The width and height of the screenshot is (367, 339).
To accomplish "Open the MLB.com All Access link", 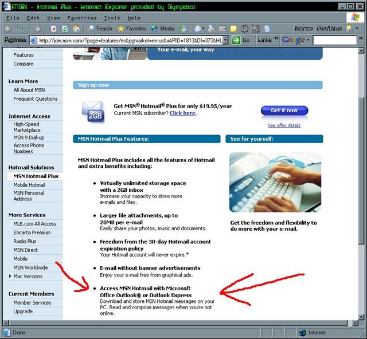I will 34,224.
